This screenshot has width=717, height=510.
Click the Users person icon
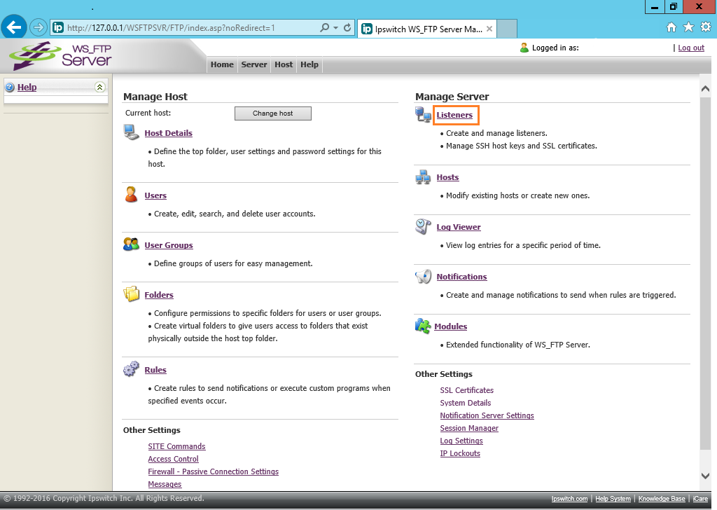131,195
